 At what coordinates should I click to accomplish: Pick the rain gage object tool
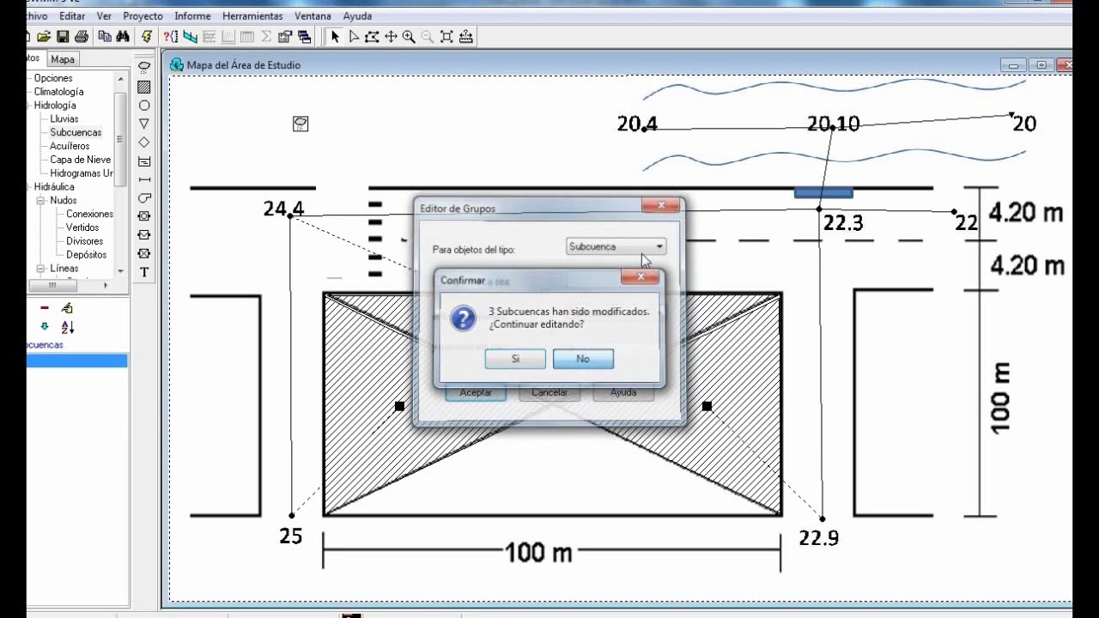point(144,68)
